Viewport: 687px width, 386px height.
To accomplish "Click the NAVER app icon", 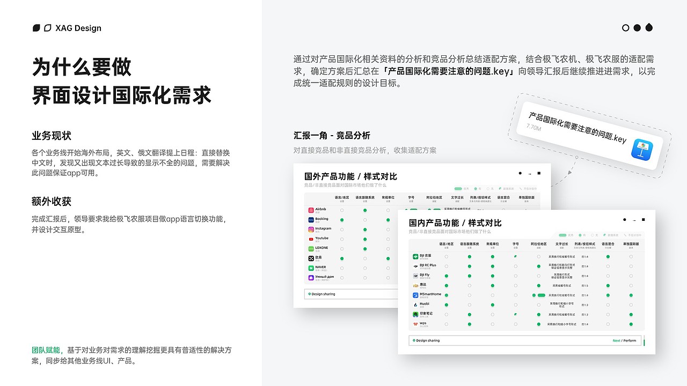I will point(311,267).
